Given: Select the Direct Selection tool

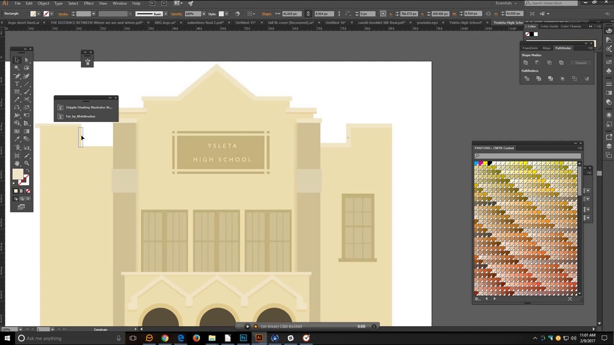Looking at the screenshot, I should pyautogui.click(x=27, y=60).
